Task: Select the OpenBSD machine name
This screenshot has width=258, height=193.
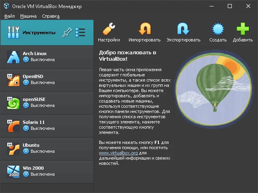Action: click(x=33, y=76)
